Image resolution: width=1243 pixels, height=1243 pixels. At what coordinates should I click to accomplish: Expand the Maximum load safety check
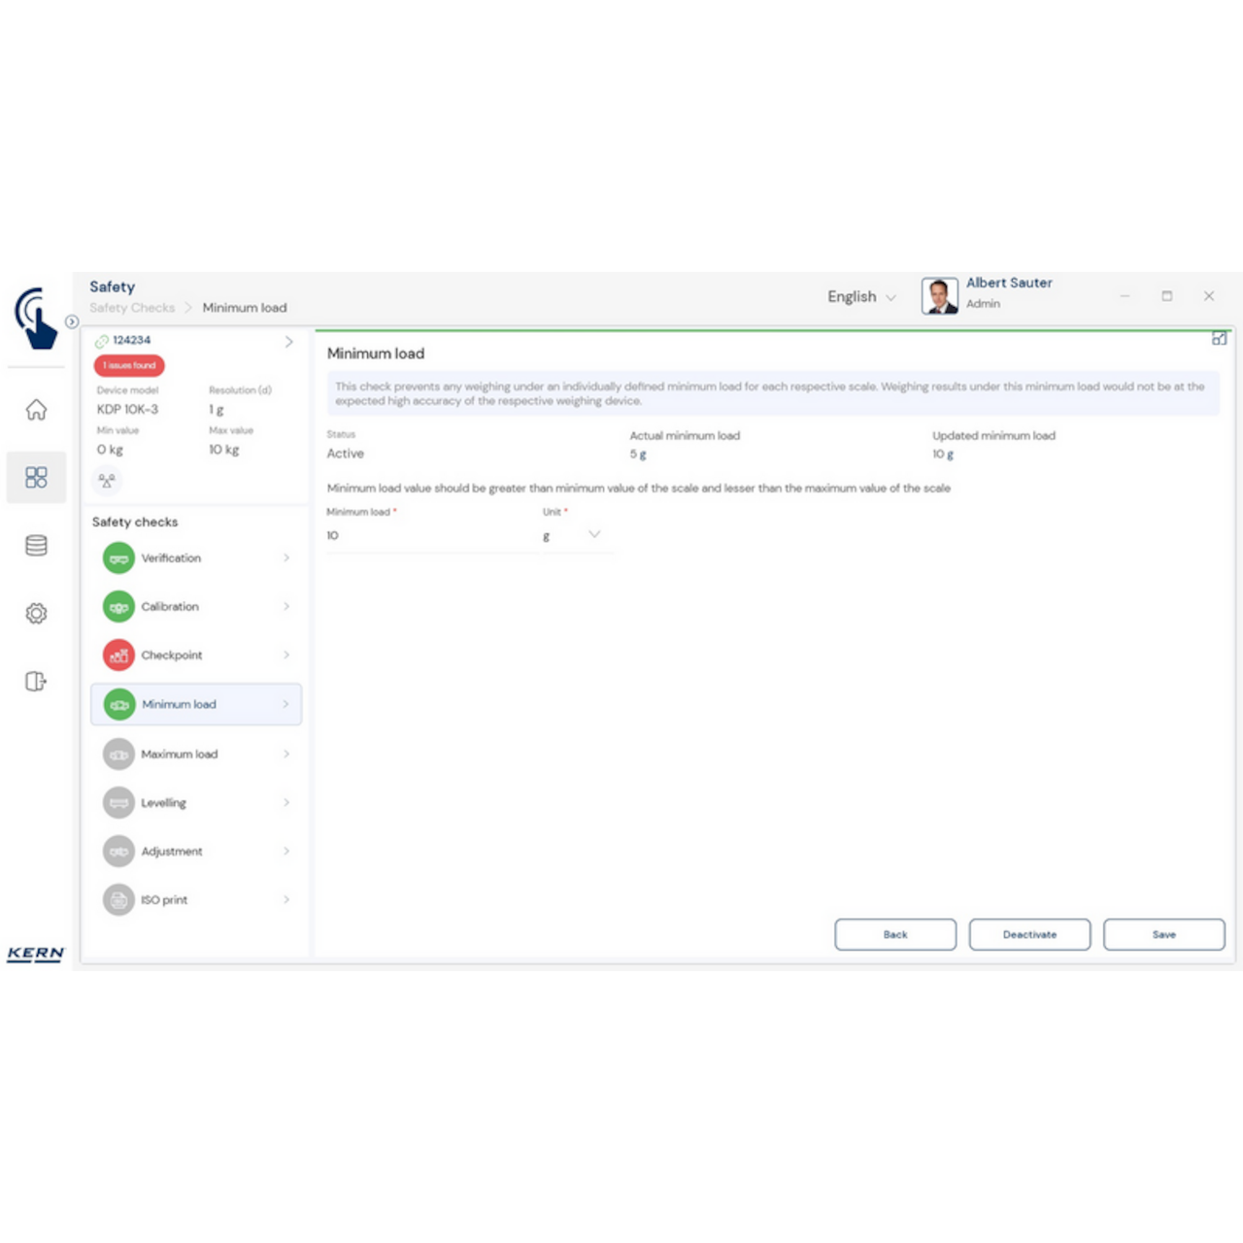pos(286,754)
